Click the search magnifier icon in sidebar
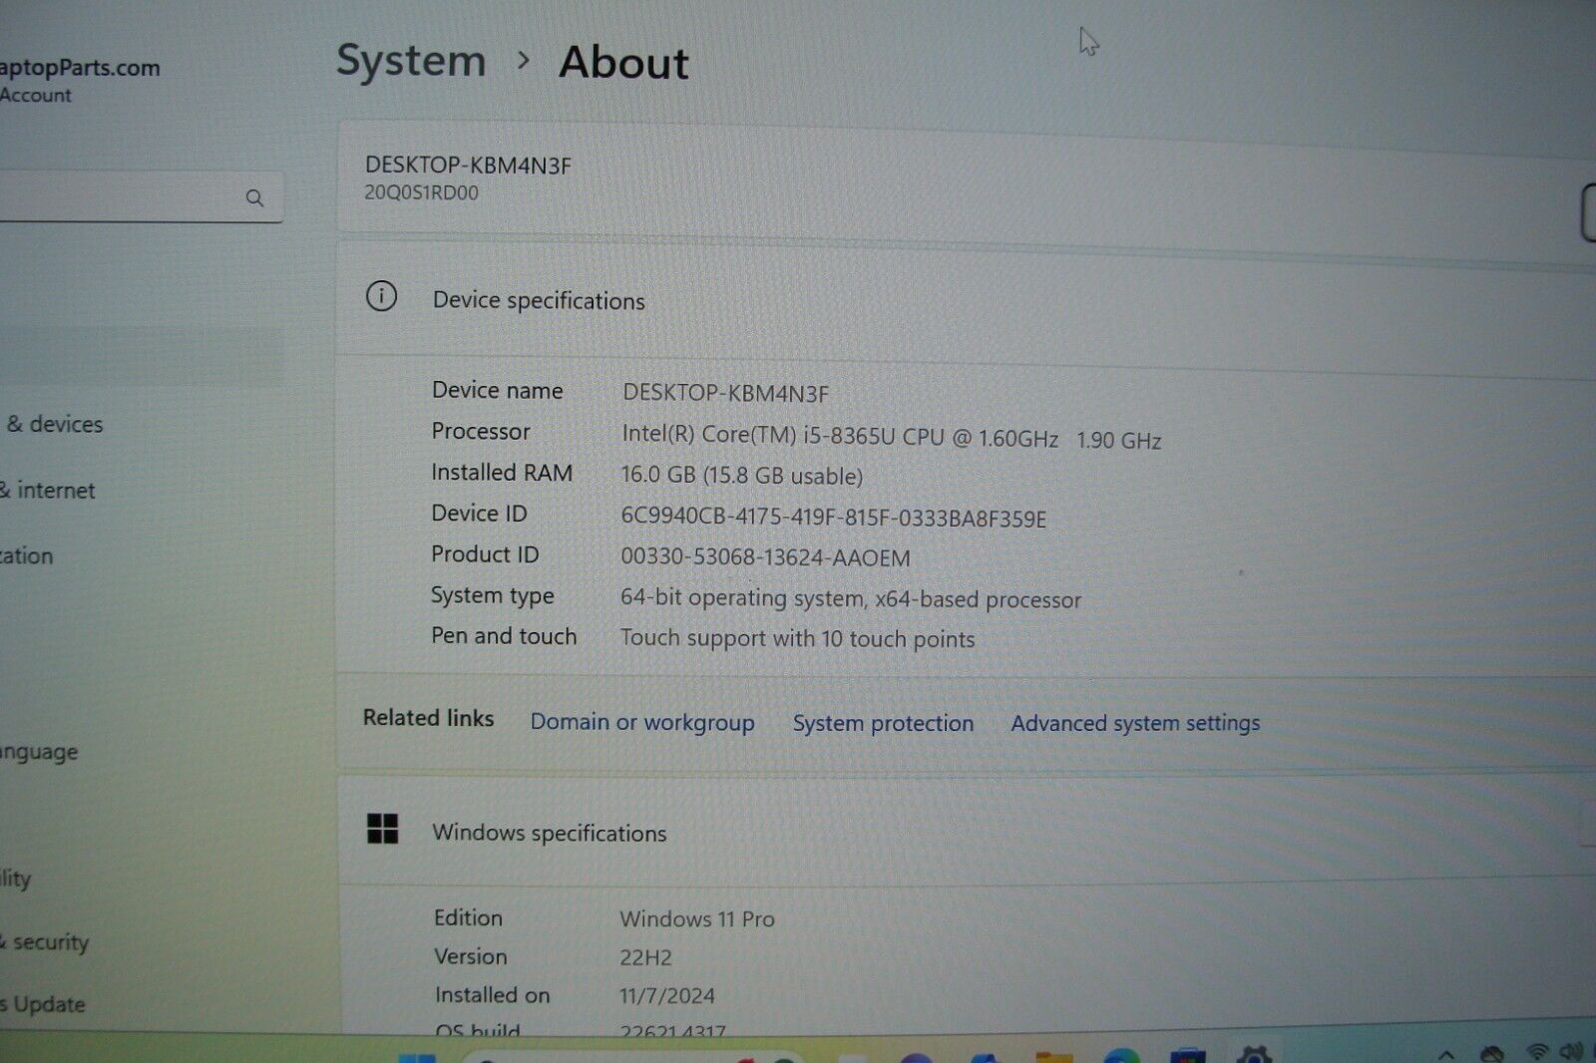 click(255, 197)
